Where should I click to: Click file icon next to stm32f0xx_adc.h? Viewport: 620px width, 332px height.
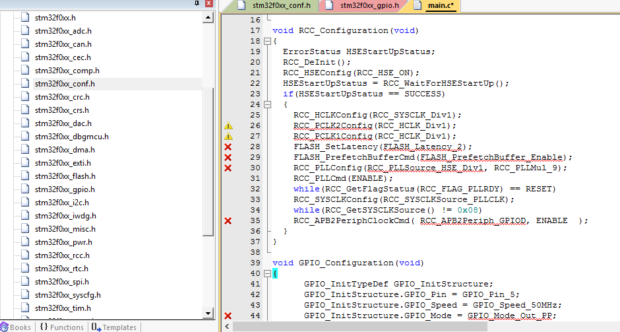pyautogui.click(x=25, y=30)
